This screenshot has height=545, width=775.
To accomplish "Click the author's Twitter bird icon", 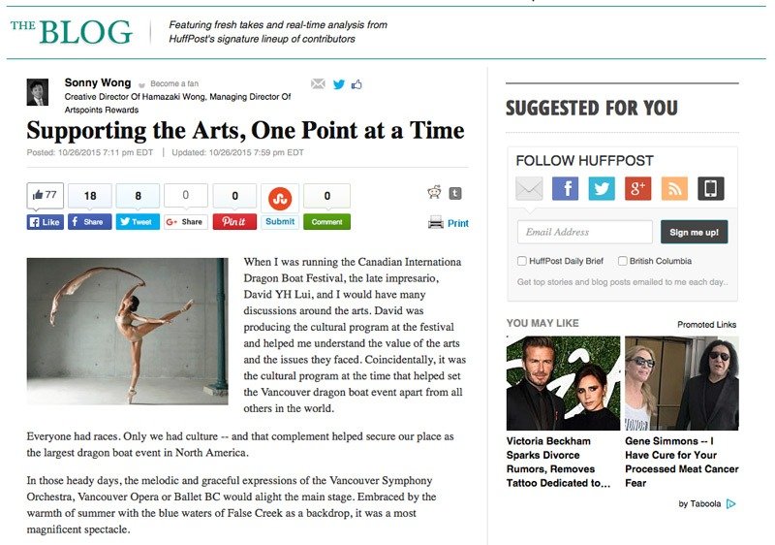I will point(338,84).
